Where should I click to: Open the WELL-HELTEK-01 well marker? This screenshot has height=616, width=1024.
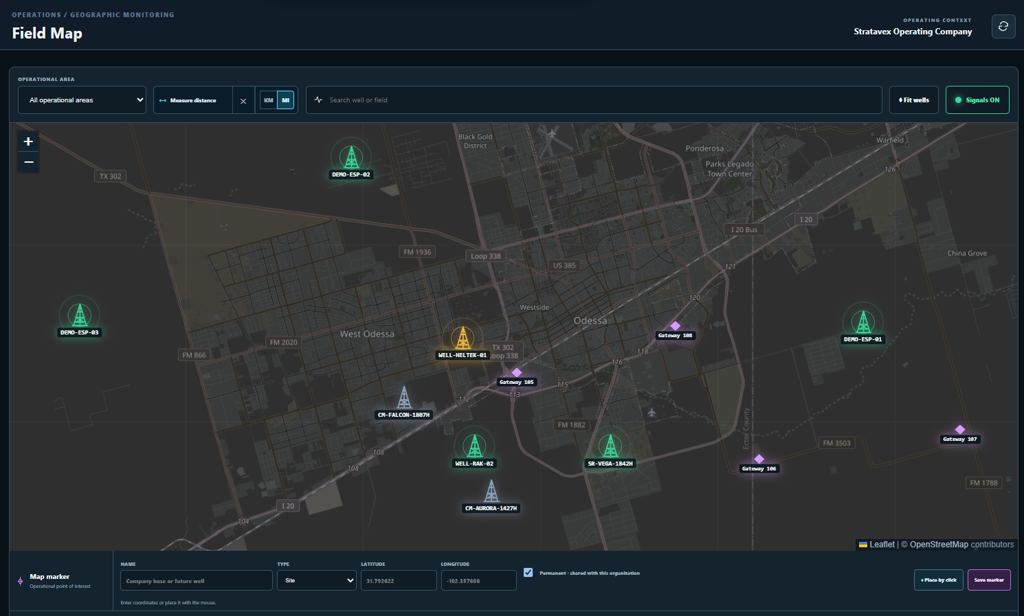463,338
